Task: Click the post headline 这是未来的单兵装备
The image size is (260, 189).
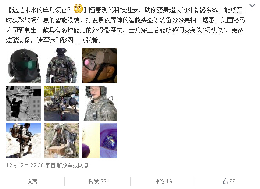Action: tap(41, 10)
